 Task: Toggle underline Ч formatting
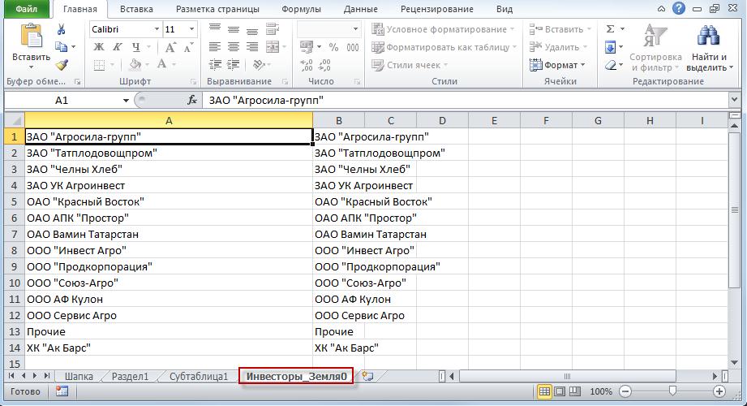(136, 47)
